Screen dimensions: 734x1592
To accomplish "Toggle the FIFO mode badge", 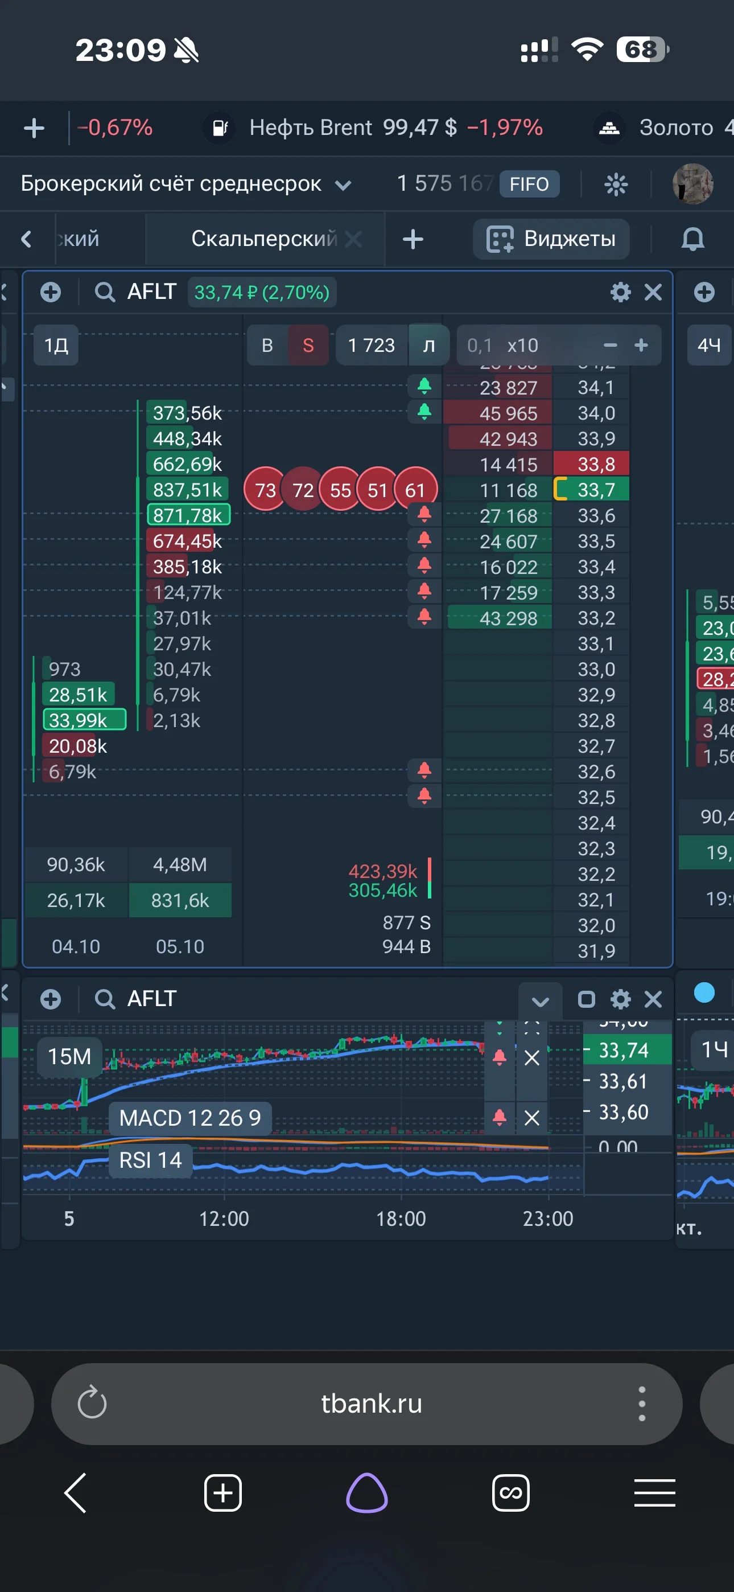I will pyautogui.click(x=529, y=184).
